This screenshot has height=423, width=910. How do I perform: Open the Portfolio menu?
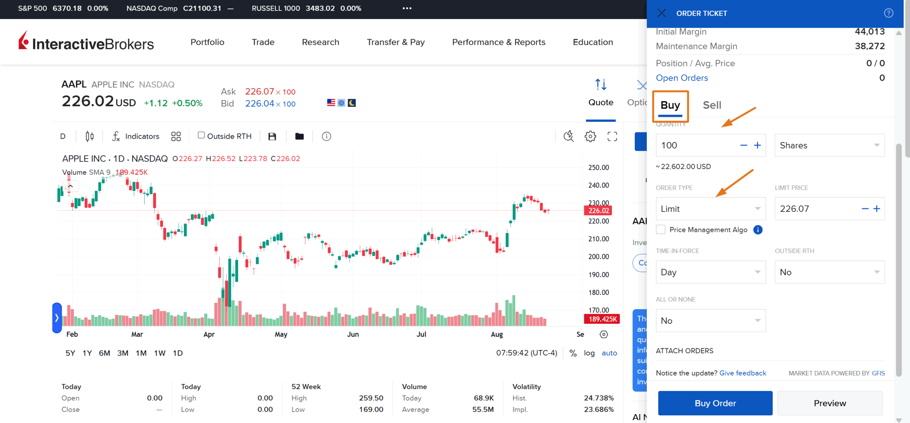tap(207, 42)
